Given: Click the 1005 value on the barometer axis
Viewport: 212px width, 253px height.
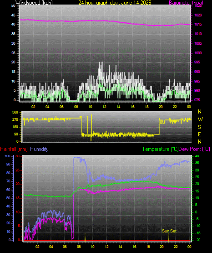Looking at the screenshot, I should [x=198, y=43].
